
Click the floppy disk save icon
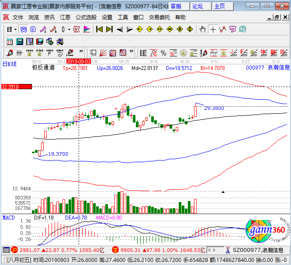[x=39, y=42]
